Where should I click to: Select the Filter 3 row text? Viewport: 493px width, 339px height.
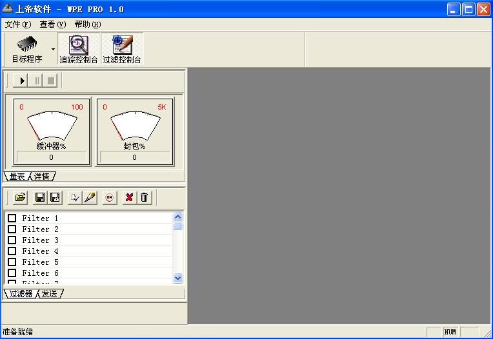click(40, 240)
